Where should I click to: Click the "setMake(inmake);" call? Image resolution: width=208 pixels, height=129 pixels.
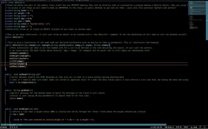(18, 67)
